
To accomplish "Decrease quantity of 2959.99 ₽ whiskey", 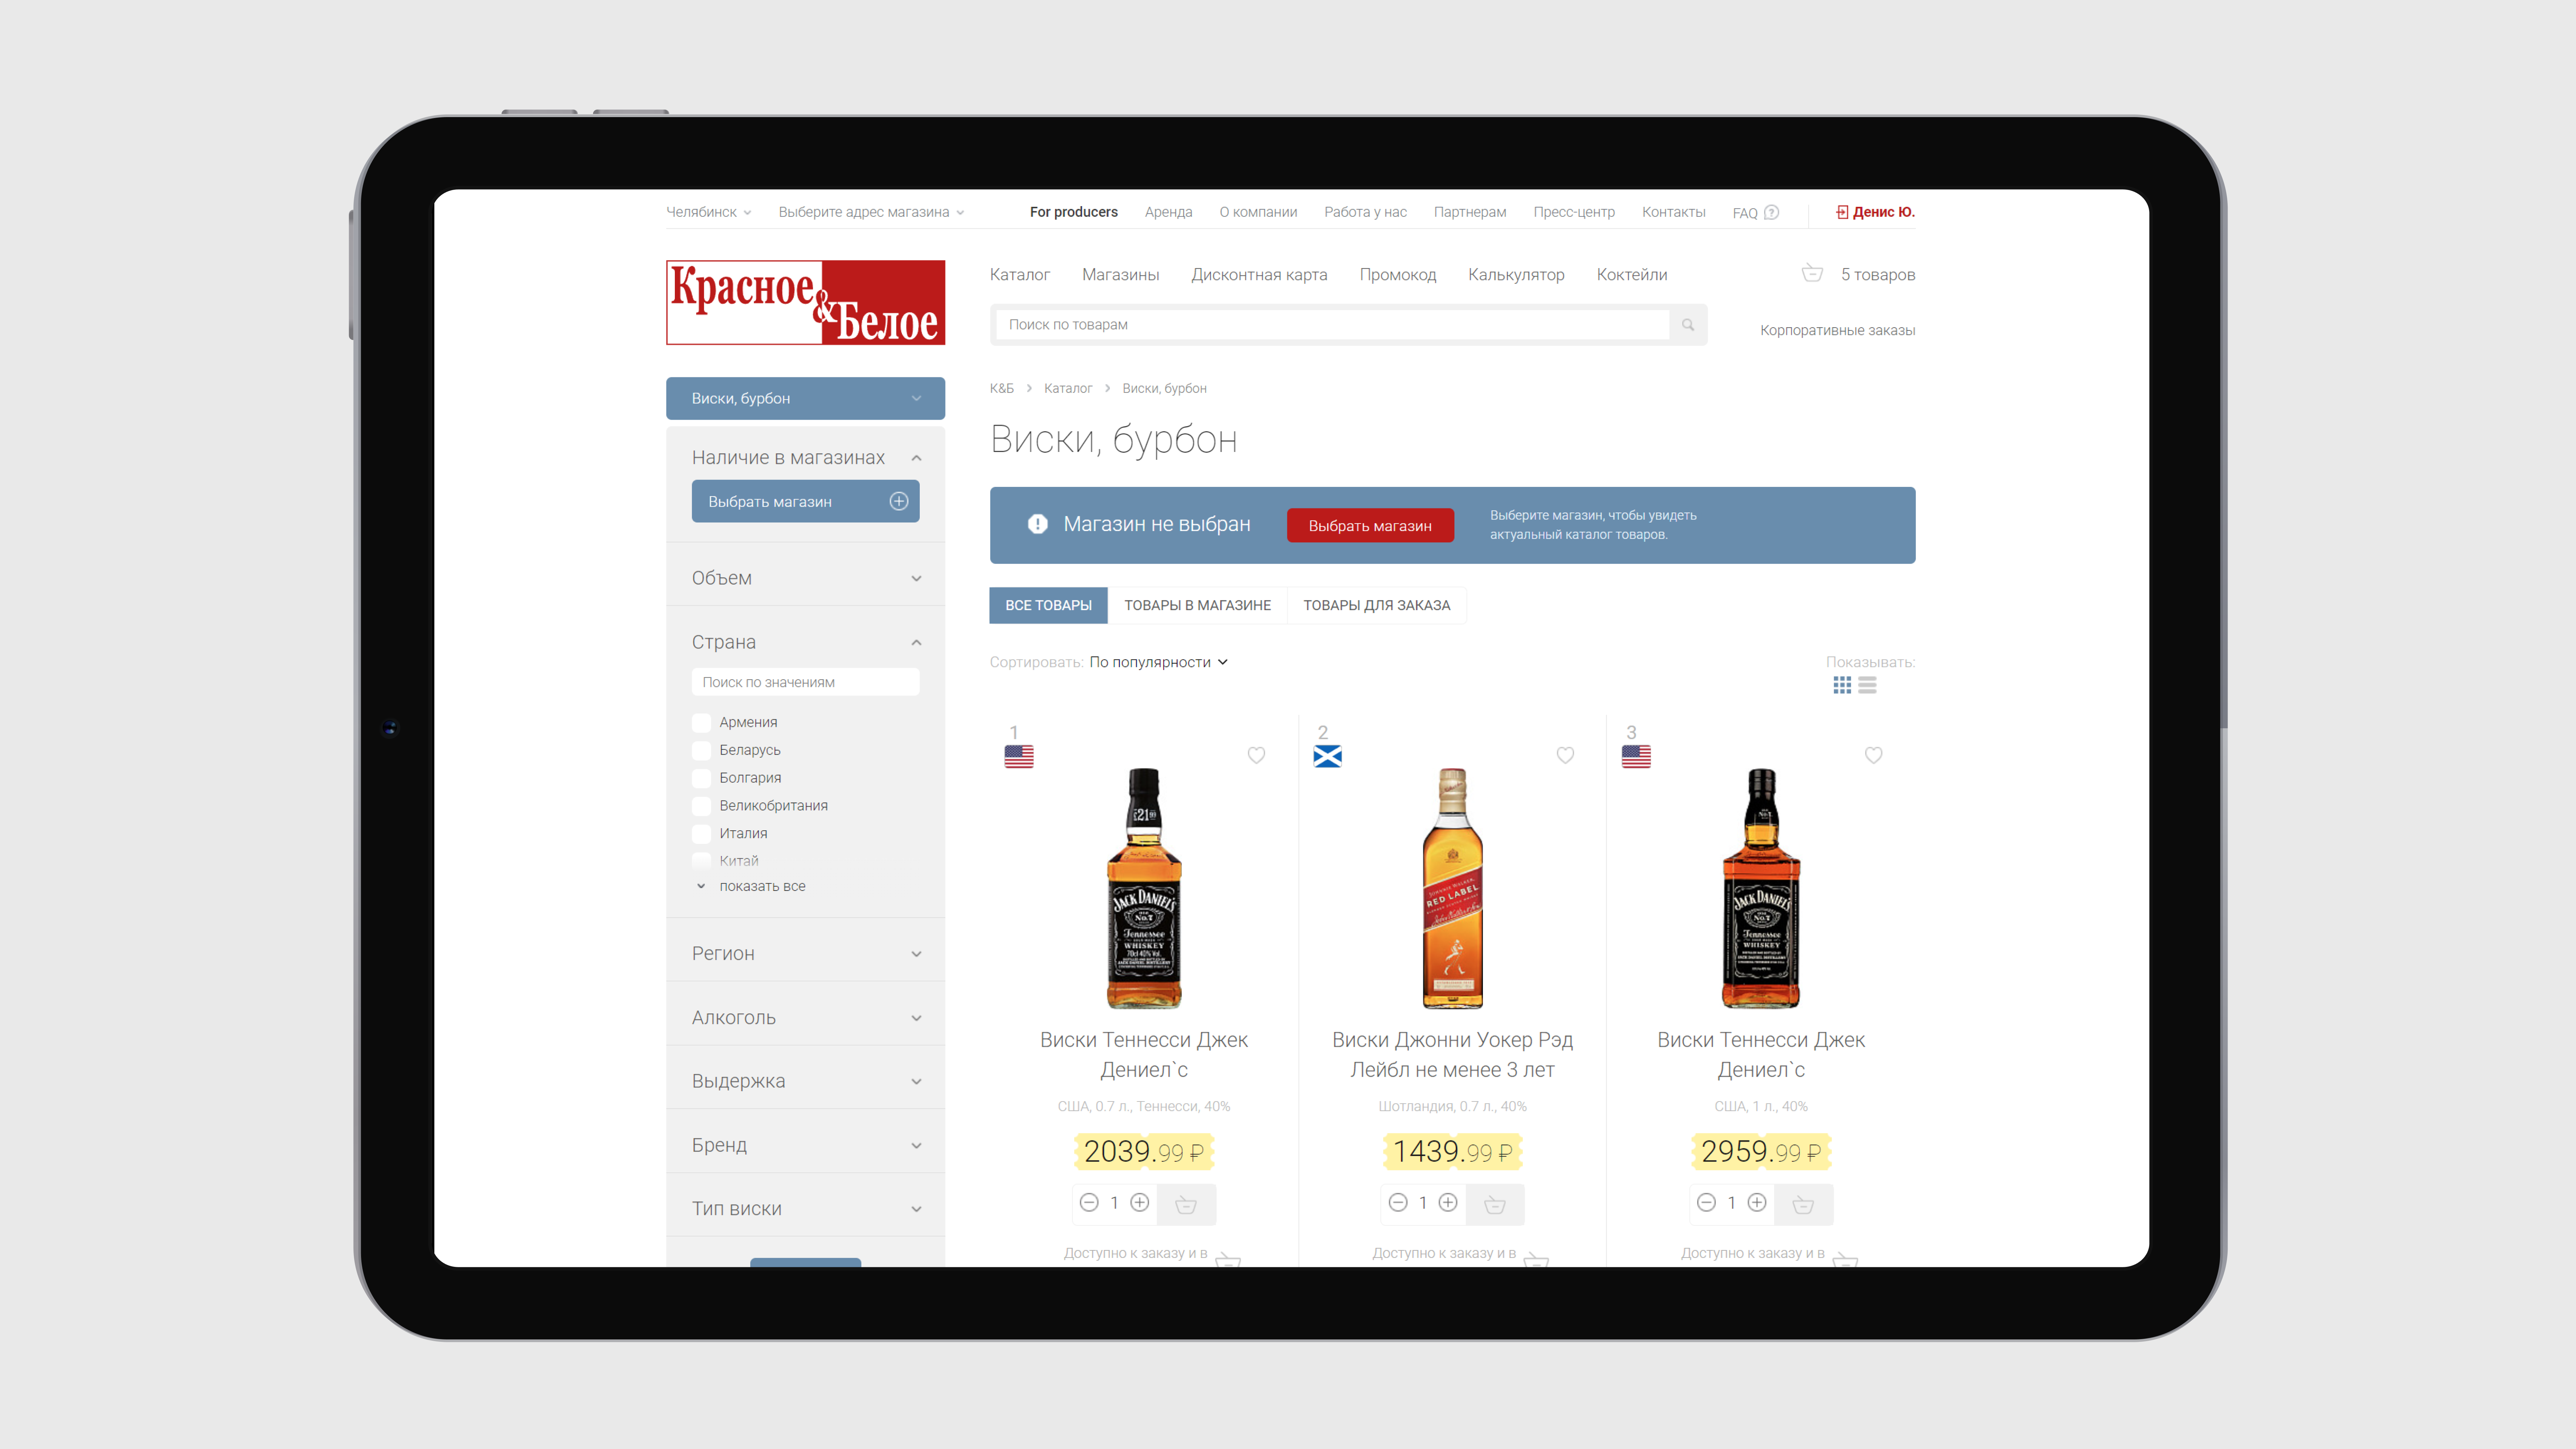I will (1706, 1202).
